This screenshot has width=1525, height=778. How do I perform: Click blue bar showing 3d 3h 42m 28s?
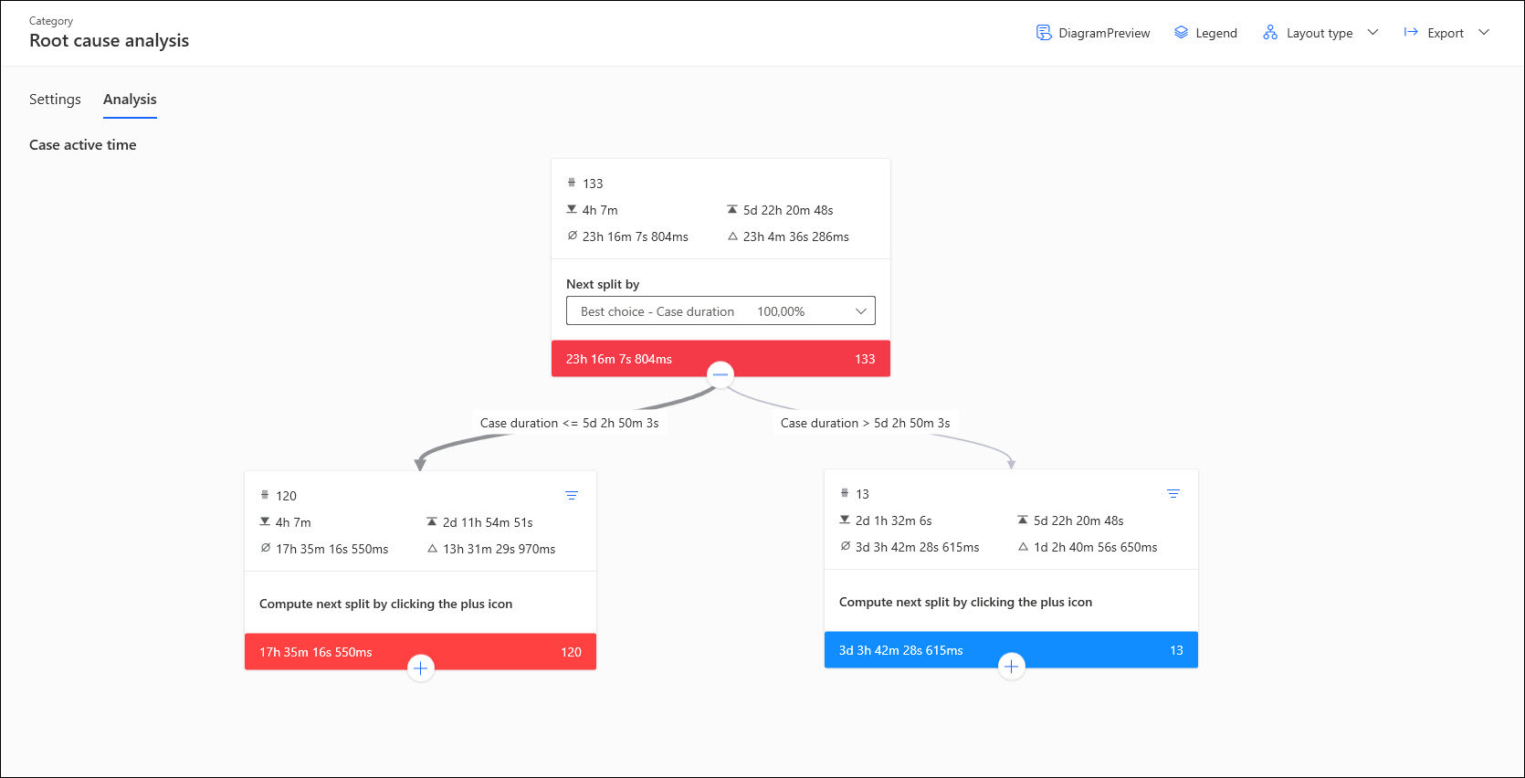[913, 650]
